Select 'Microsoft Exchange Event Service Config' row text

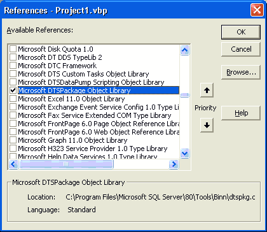(x=99, y=107)
